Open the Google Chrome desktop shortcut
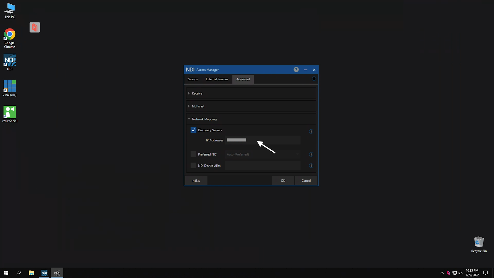 coord(10,38)
